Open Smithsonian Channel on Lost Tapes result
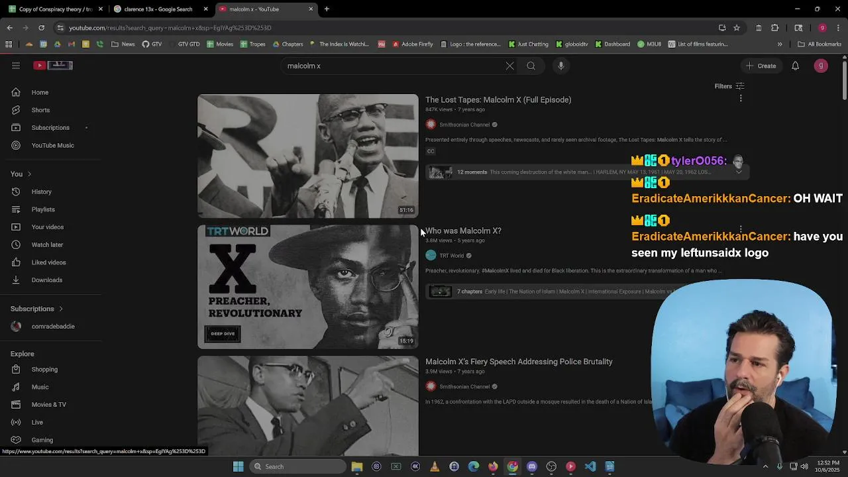 coord(464,125)
